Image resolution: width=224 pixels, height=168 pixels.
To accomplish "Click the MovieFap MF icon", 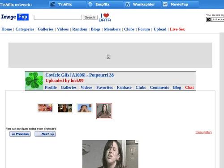I will [x=165, y=4].
